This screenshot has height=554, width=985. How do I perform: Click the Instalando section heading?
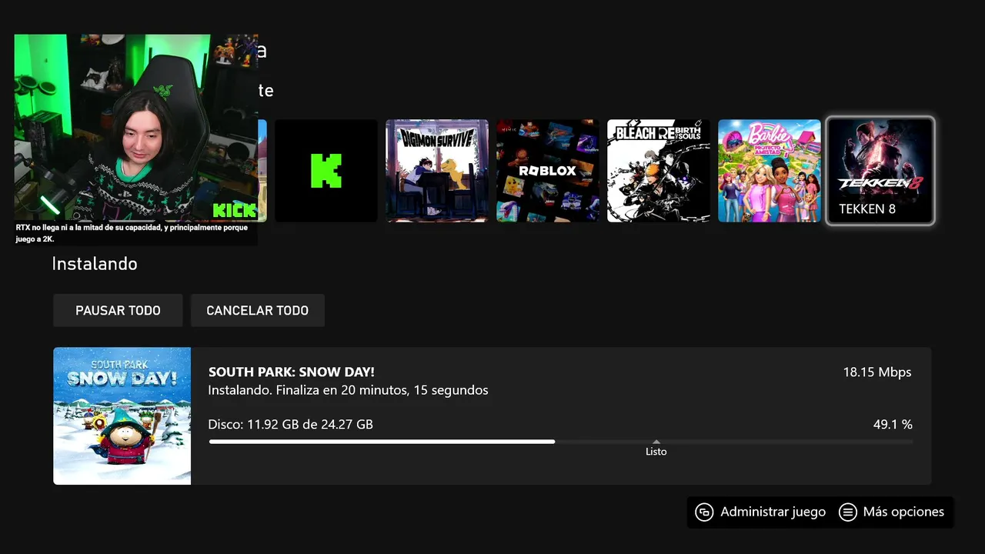(95, 264)
